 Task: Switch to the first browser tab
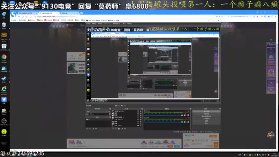(x=28, y=13)
